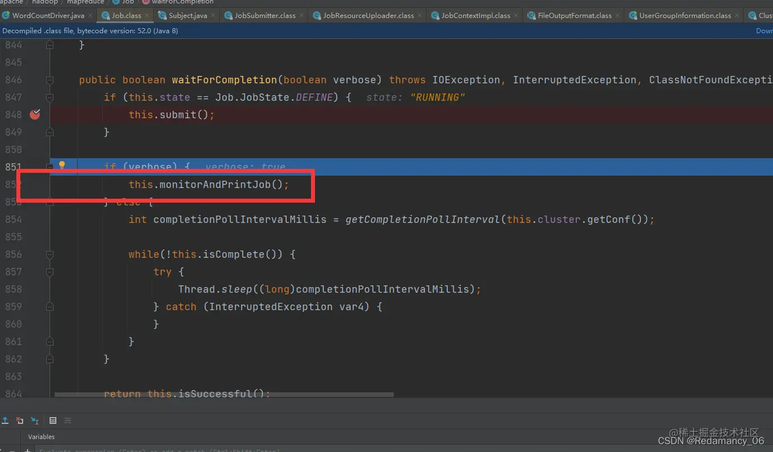Image resolution: width=773 pixels, height=452 pixels.
Task: Close the Subject.java tab
Action: (214, 16)
